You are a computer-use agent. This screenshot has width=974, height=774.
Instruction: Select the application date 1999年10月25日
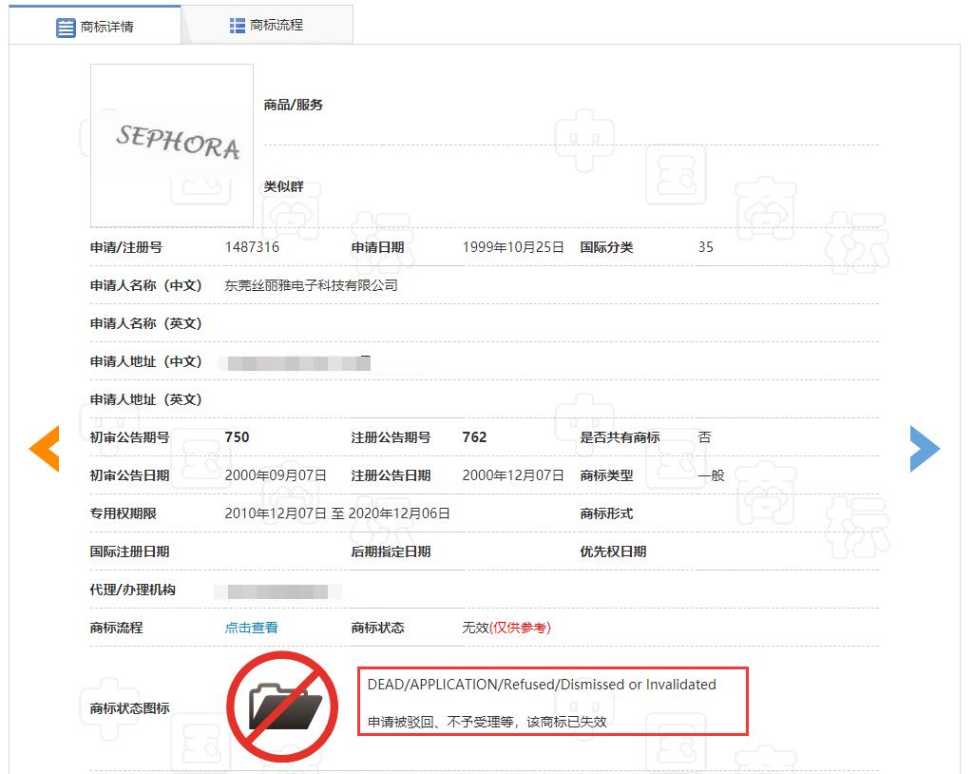click(513, 247)
